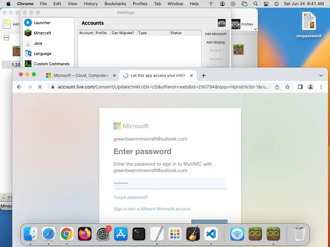Open Launchpad from the Dock

click(175, 234)
